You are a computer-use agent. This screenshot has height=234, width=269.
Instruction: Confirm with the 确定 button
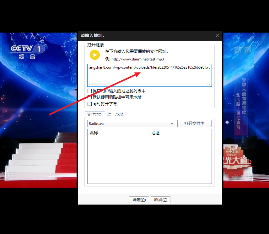tap(139, 200)
